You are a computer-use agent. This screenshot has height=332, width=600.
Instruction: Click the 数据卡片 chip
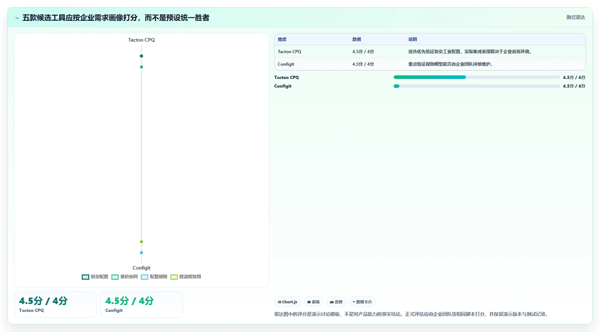coord(362,302)
